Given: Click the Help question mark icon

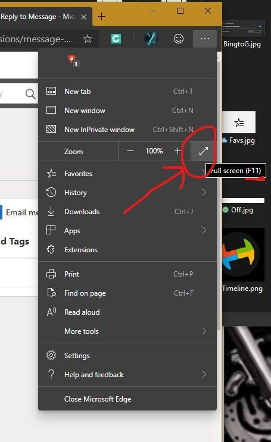Looking at the screenshot, I should tap(51, 374).
